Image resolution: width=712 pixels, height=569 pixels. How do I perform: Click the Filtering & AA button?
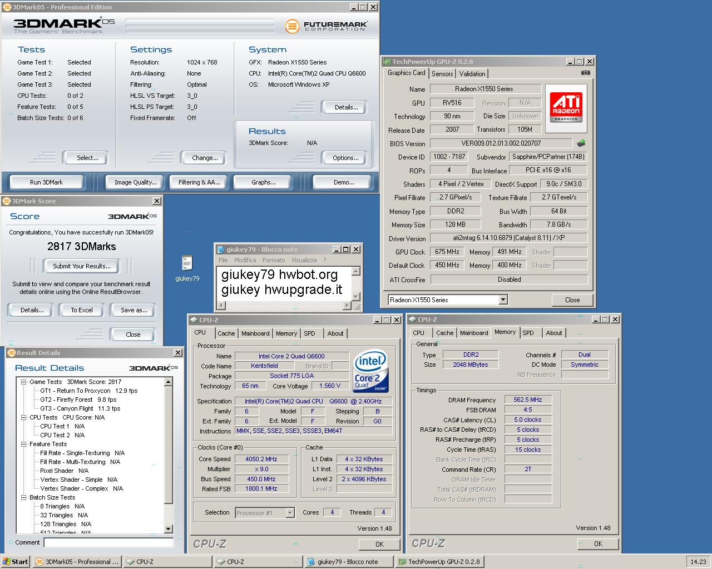pyautogui.click(x=199, y=182)
